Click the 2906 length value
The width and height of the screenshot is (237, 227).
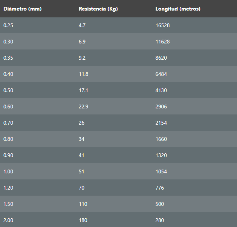pos(161,107)
